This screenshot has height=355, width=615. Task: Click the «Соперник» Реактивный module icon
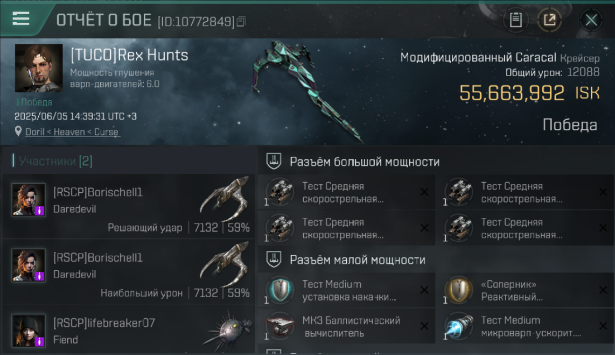[x=459, y=290]
